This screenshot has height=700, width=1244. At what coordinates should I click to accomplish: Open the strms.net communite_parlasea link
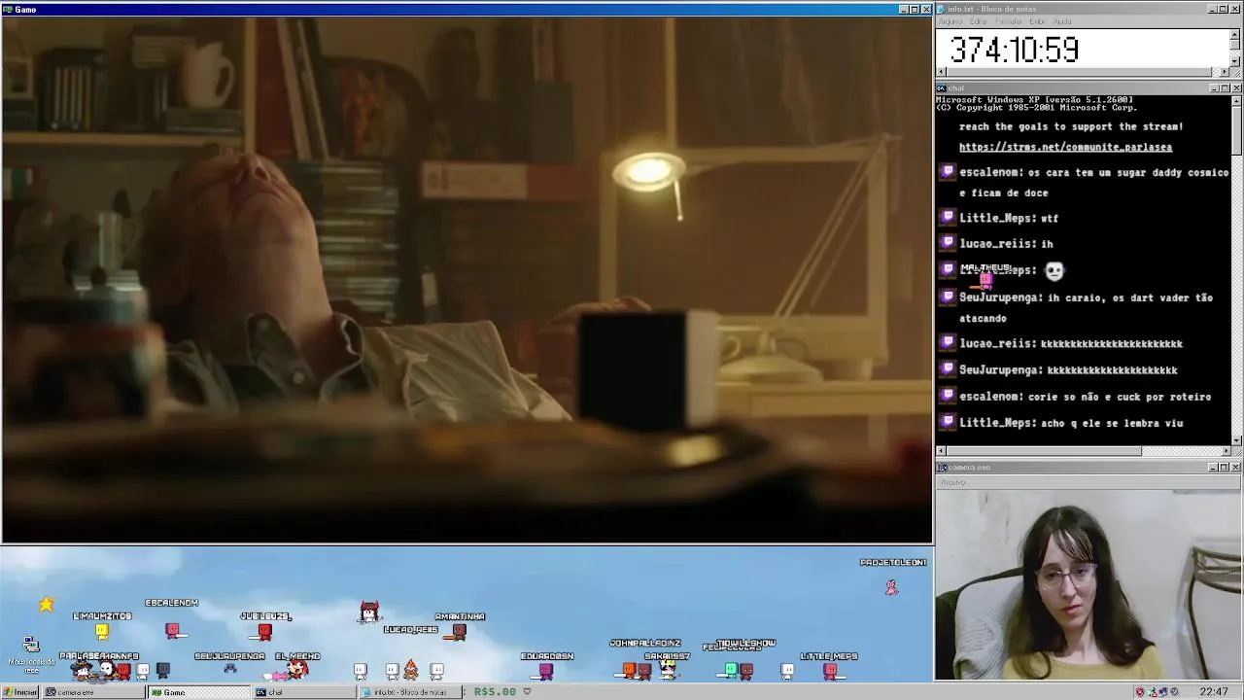1065,147
